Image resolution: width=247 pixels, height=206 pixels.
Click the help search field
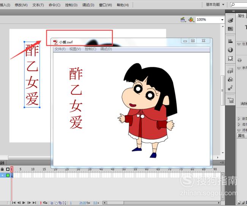point(239,5)
